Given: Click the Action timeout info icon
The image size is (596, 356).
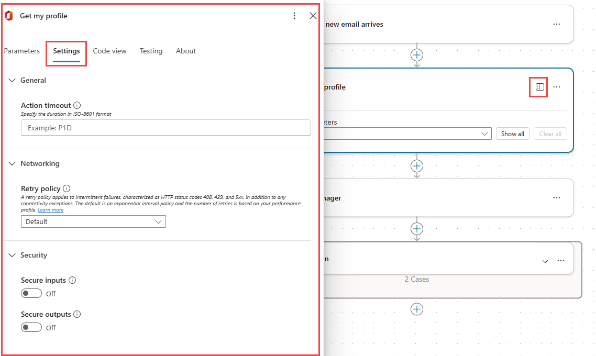Looking at the screenshot, I should tap(77, 105).
